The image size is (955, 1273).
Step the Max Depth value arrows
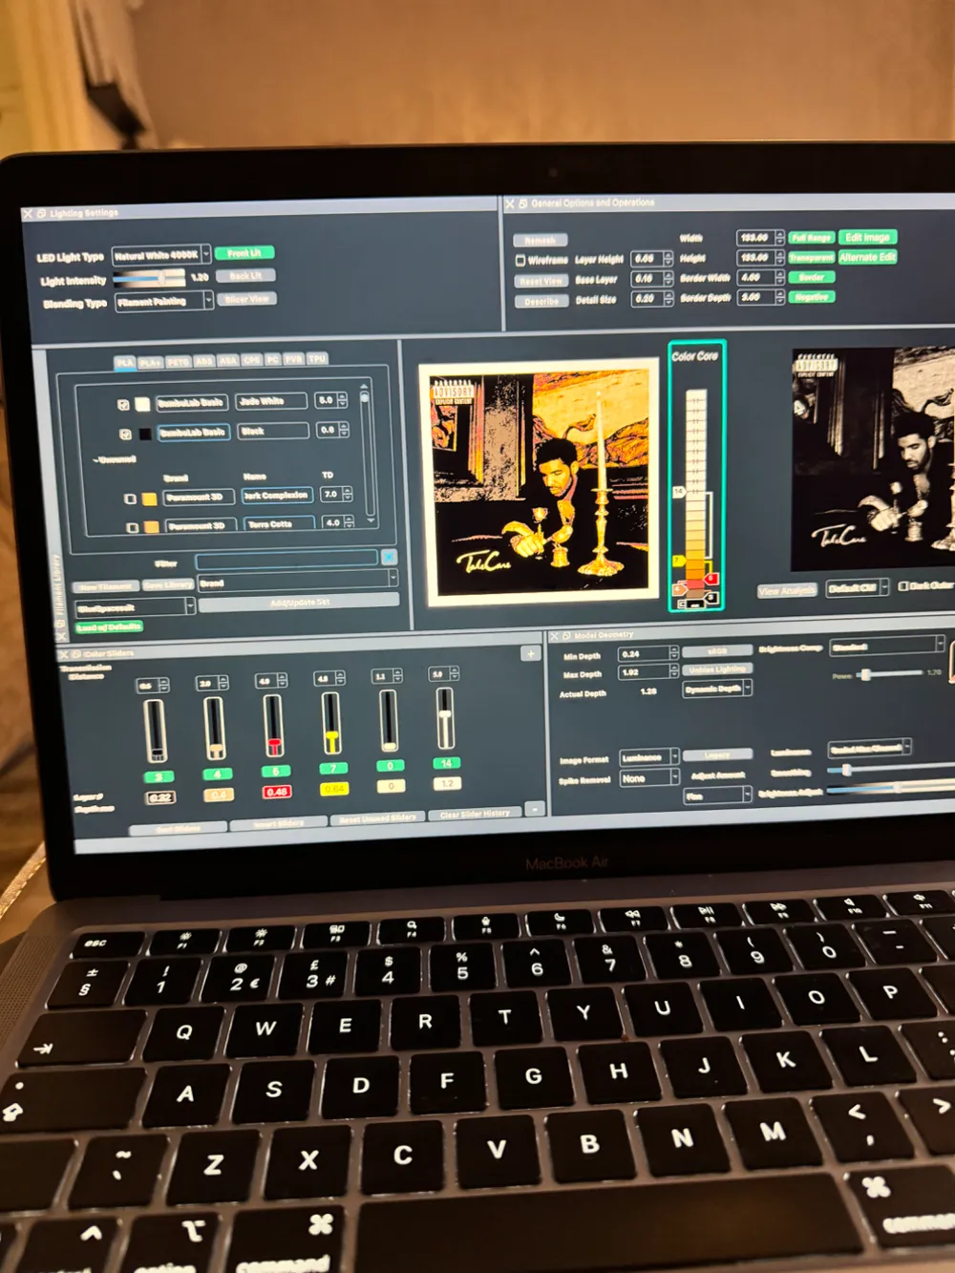pos(673,672)
